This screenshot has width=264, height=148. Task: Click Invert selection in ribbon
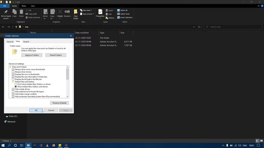pyautogui.click(x=125, y=17)
